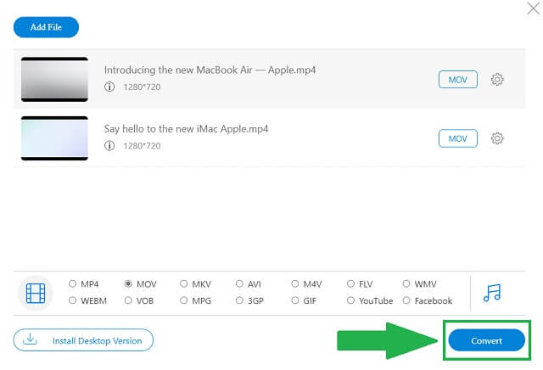Open settings gear for MacBook Air video
The height and width of the screenshot is (370, 543).
[497, 79]
